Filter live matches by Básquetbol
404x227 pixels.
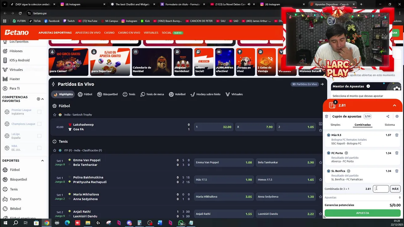coord(108,94)
